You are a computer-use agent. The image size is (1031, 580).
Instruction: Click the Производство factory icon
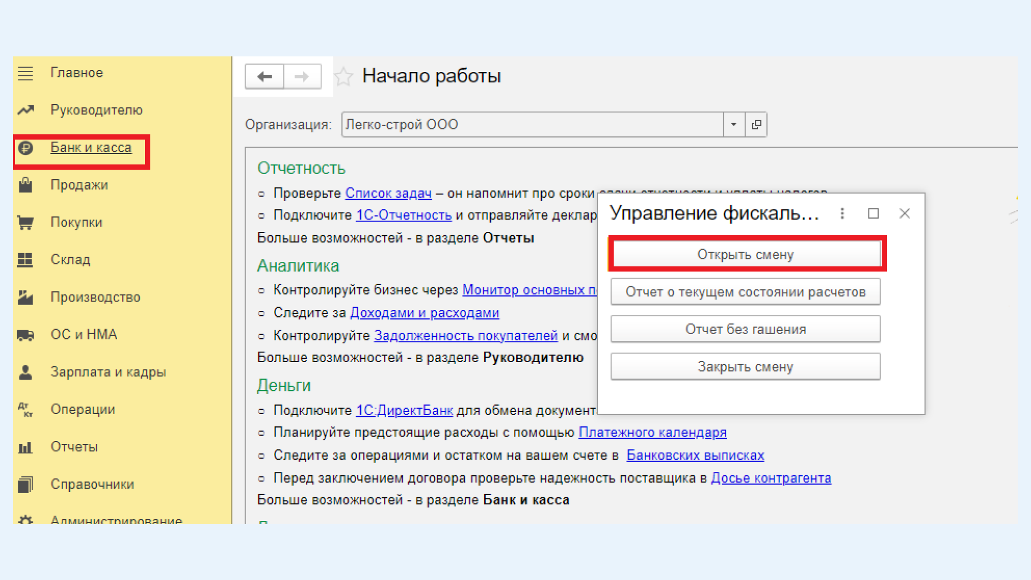pyautogui.click(x=25, y=297)
